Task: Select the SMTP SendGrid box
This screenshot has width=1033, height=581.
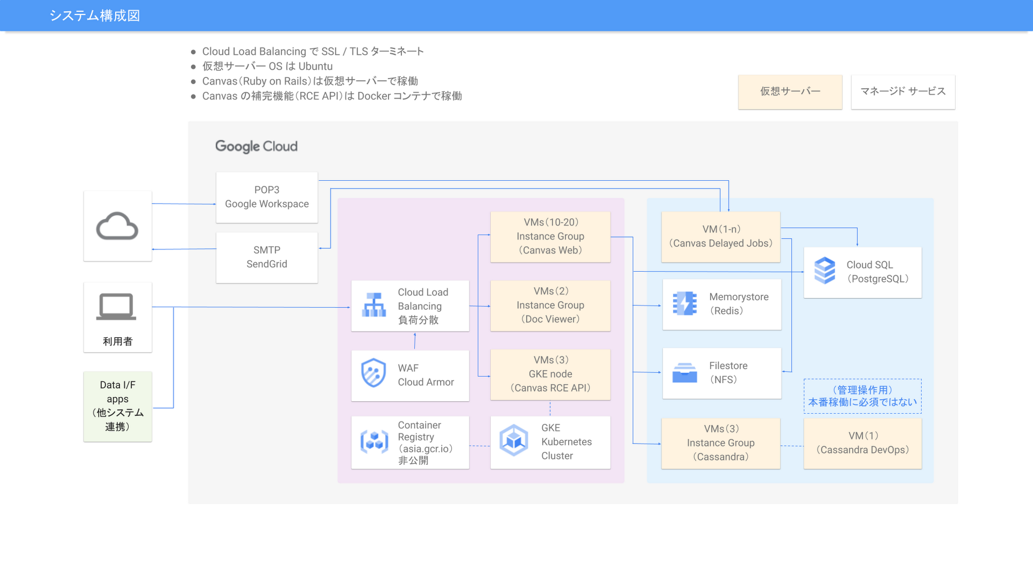Action: click(267, 257)
